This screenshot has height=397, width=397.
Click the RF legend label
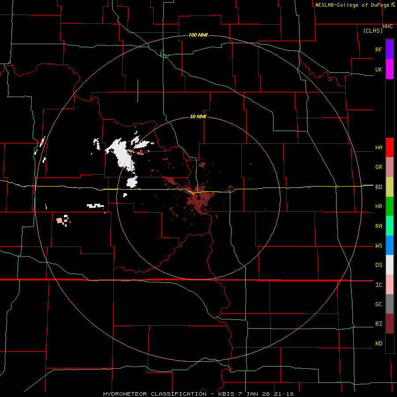coord(379,49)
